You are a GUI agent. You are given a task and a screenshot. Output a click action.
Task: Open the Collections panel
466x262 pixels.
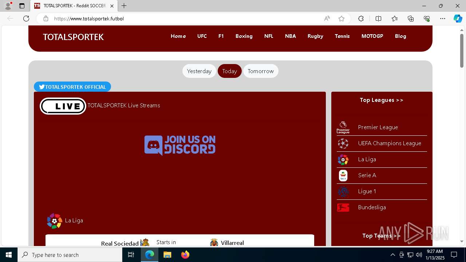pyautogui.click(x=411, y=19)
